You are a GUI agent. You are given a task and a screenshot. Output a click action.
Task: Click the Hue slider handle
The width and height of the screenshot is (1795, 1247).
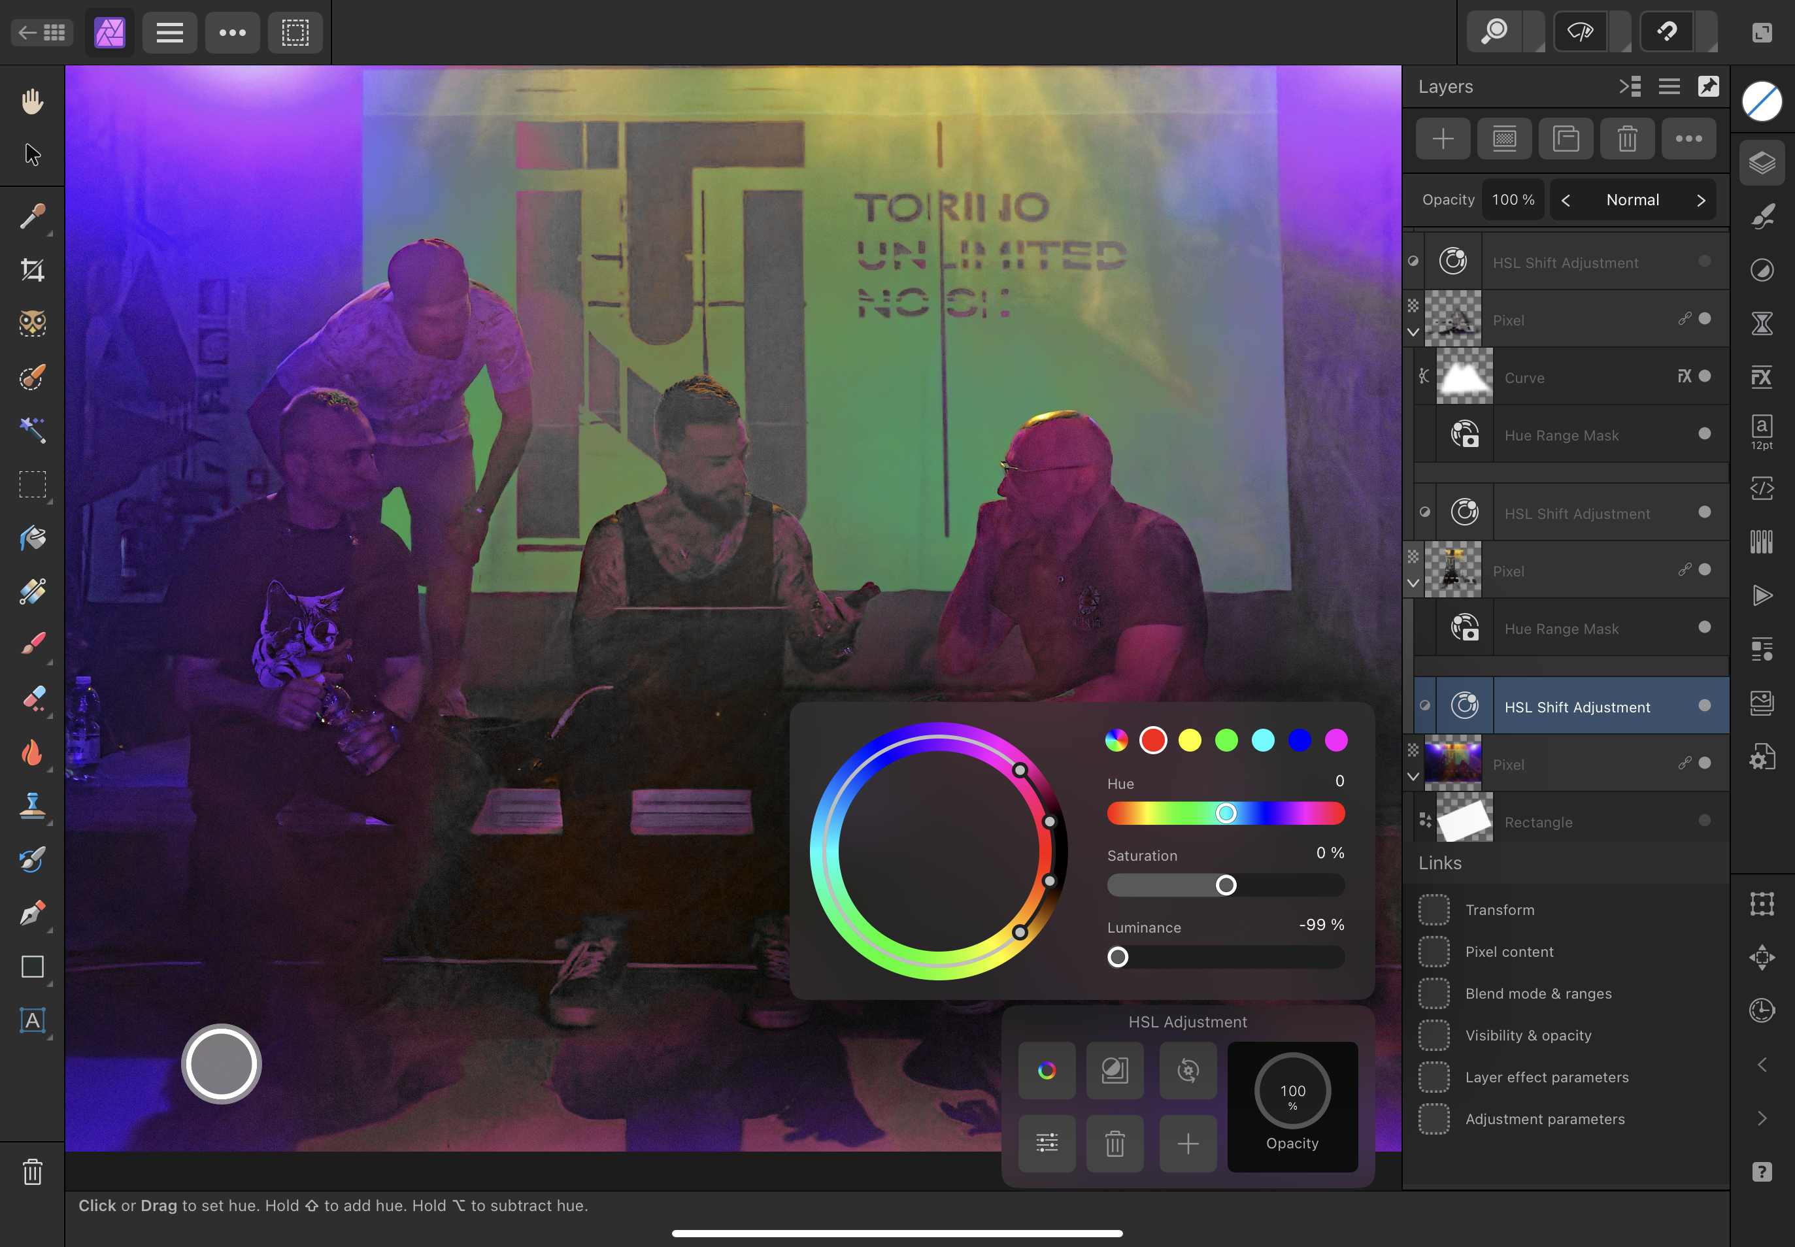[1226, 814]
